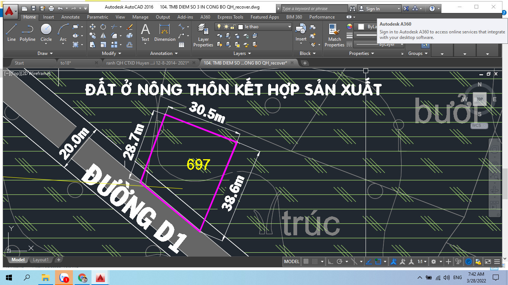Viewport: 508px width, 285px height.
Task: Switch to the Layout1 tab
Action: (41, 260)
